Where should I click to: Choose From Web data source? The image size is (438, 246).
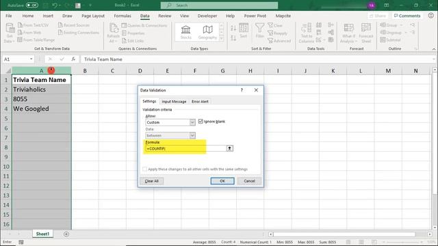point(29,32)
